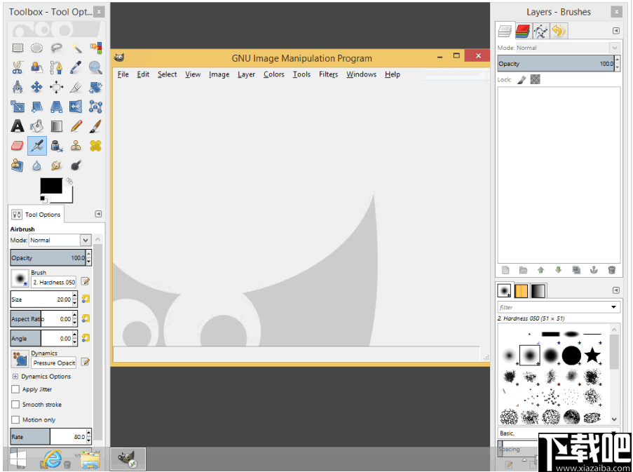Expand the Dynamics Options section
This screenshot has width=633, height=472.
(x=15, y=377)
